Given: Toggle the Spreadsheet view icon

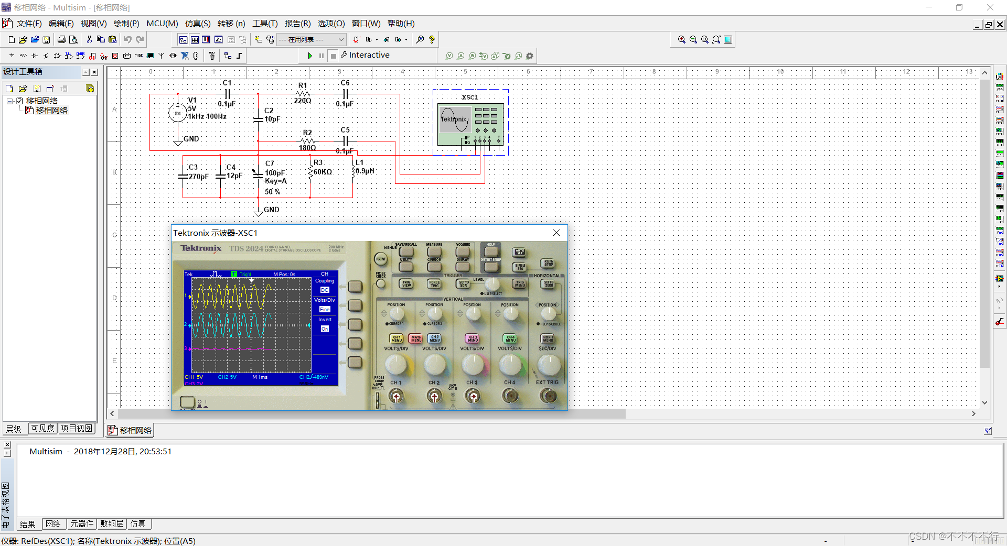Looking at the screenshot, I should click(195, 40).
